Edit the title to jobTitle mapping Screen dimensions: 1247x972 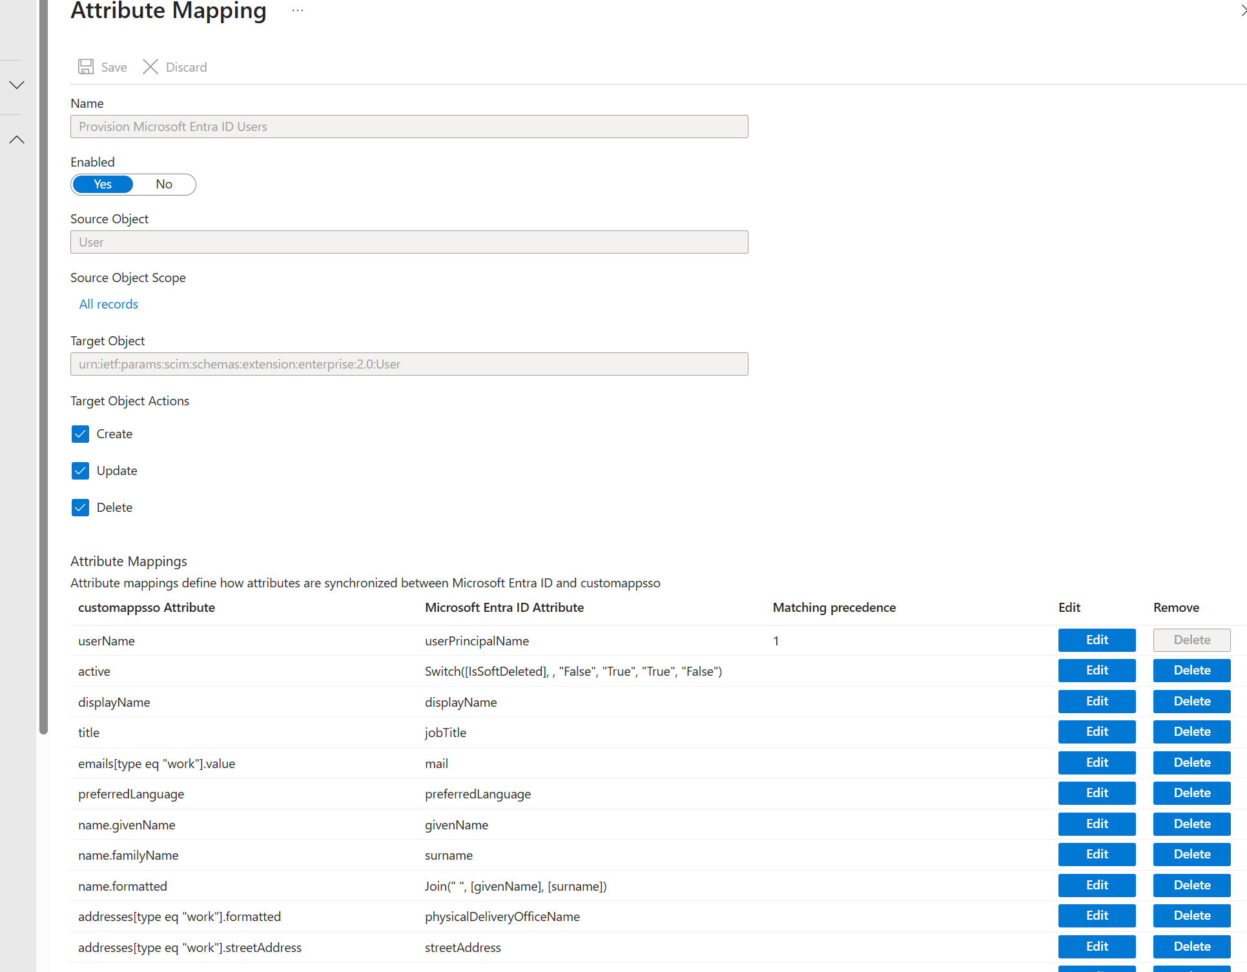[x=1097, y=732]
